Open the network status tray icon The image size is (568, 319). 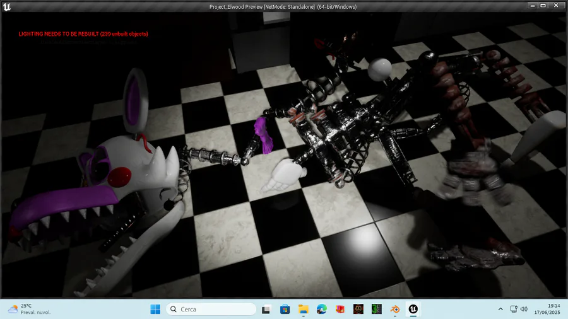[514, 310]
